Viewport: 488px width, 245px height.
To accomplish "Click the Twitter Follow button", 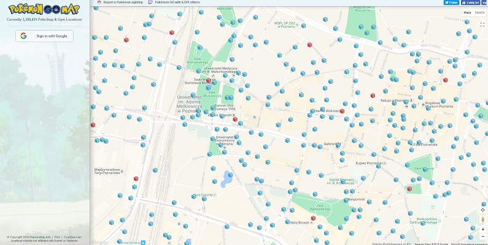I will [x=451, y=2].
